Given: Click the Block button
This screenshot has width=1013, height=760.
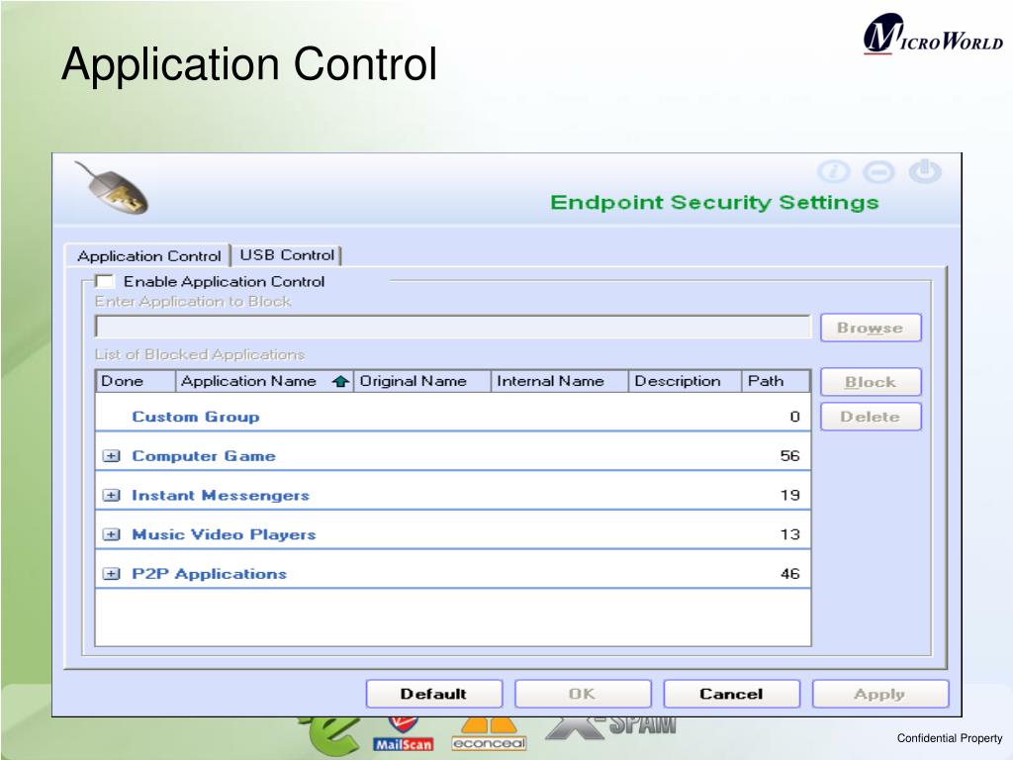Looking at the screenshot, I should [871, 382].
